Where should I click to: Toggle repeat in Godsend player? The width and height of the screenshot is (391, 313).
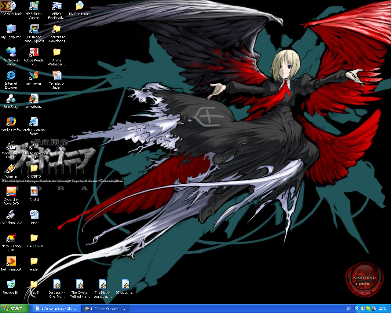pyautogui.click(x=365, y=287)
